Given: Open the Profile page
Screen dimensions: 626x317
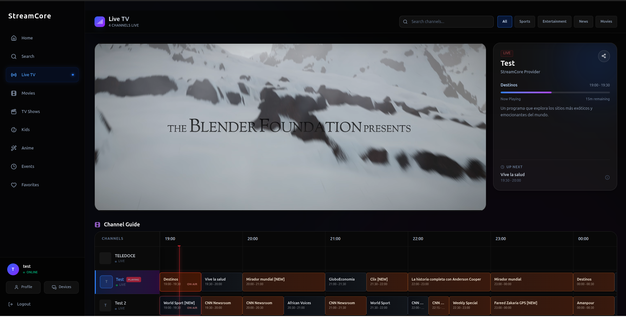Looking at the screenshot, I should 23,287.
